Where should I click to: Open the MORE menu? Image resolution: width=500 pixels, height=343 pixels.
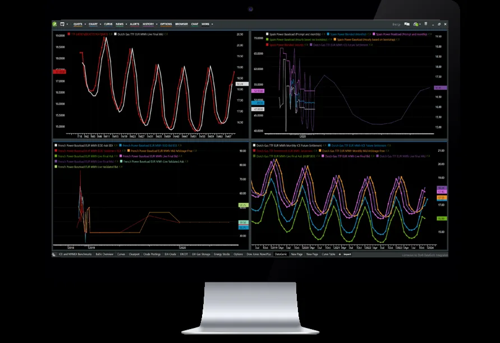pos(206,24)
